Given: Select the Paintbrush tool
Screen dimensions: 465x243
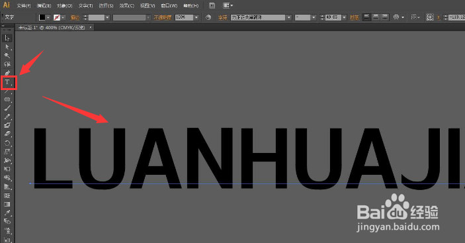Looking at the screenshot, I should [7, 108].
